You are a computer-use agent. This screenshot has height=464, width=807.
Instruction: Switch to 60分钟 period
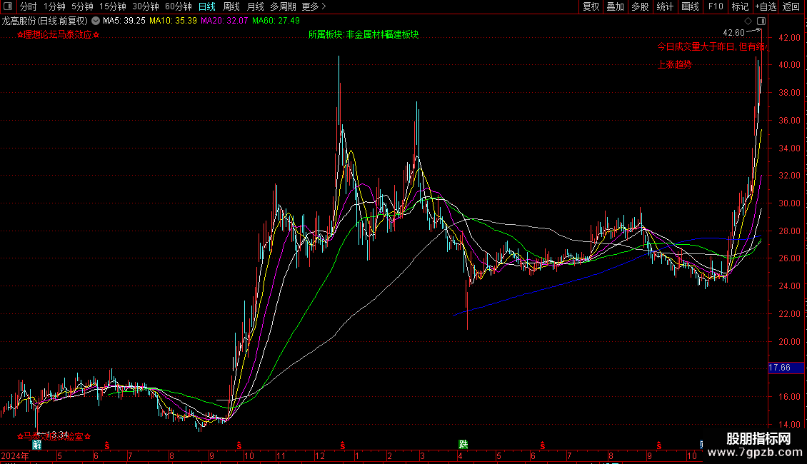click(178, 6)
